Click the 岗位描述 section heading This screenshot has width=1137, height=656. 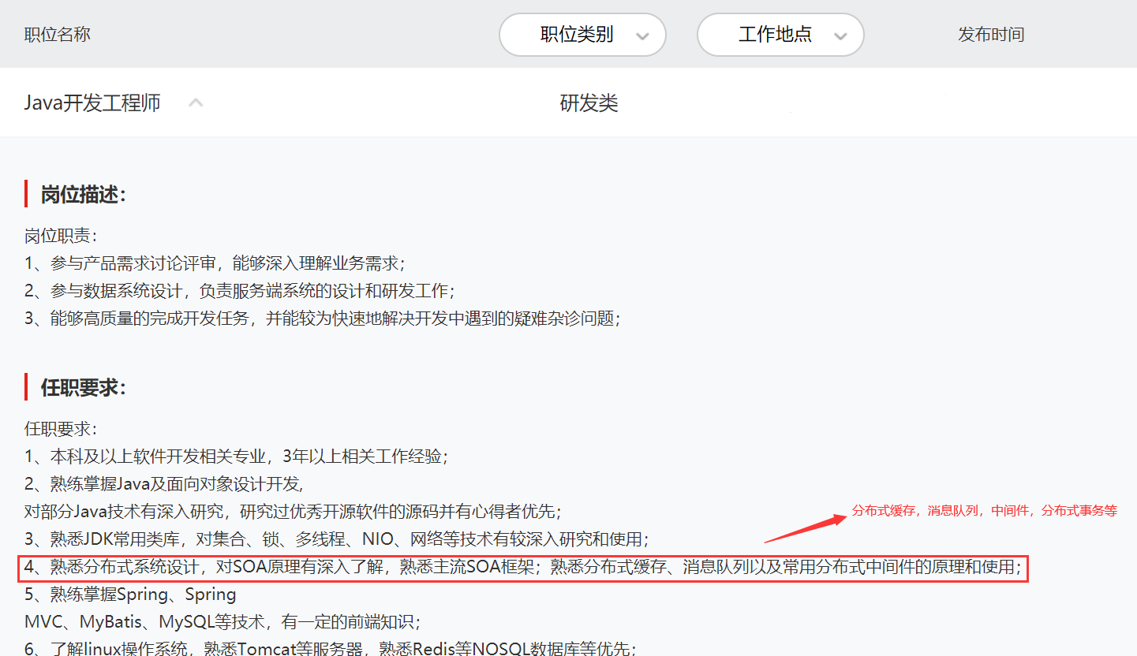click(83, 195)
